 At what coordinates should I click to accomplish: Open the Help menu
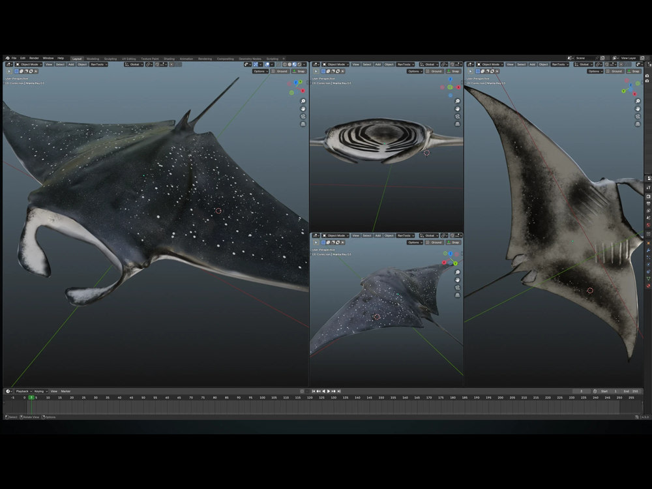61,58
